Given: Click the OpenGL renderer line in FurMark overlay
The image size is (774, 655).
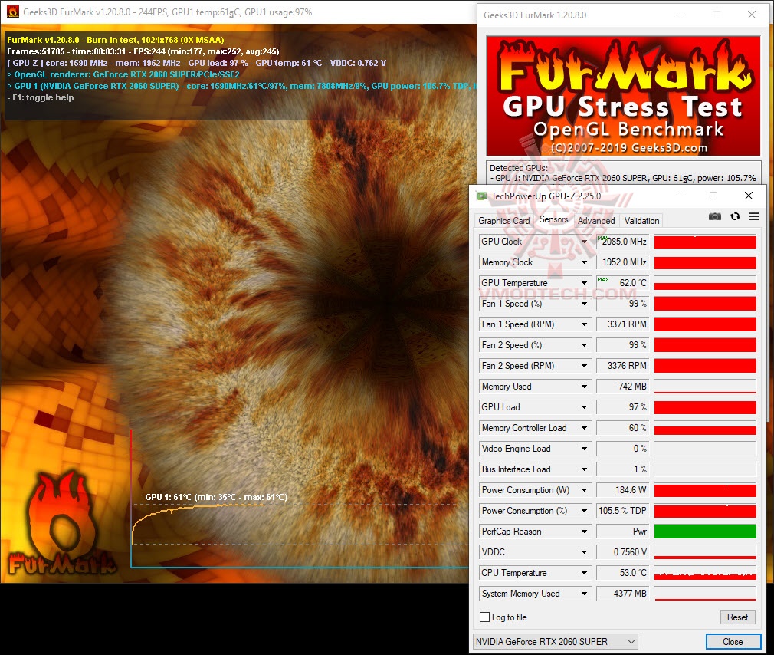Looking at the screenshot, I should 123,74.
